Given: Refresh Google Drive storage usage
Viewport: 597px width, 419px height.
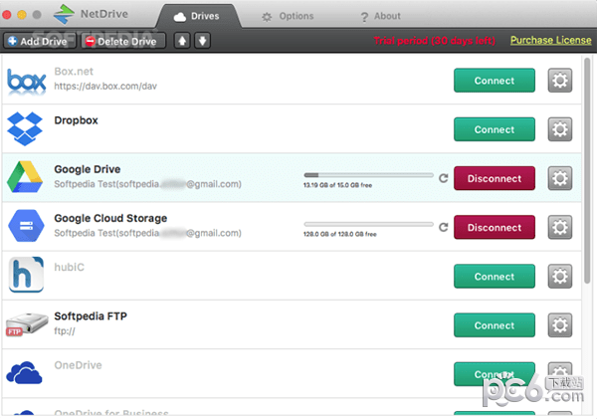Looking at the screenshot, I should point(443,178).
